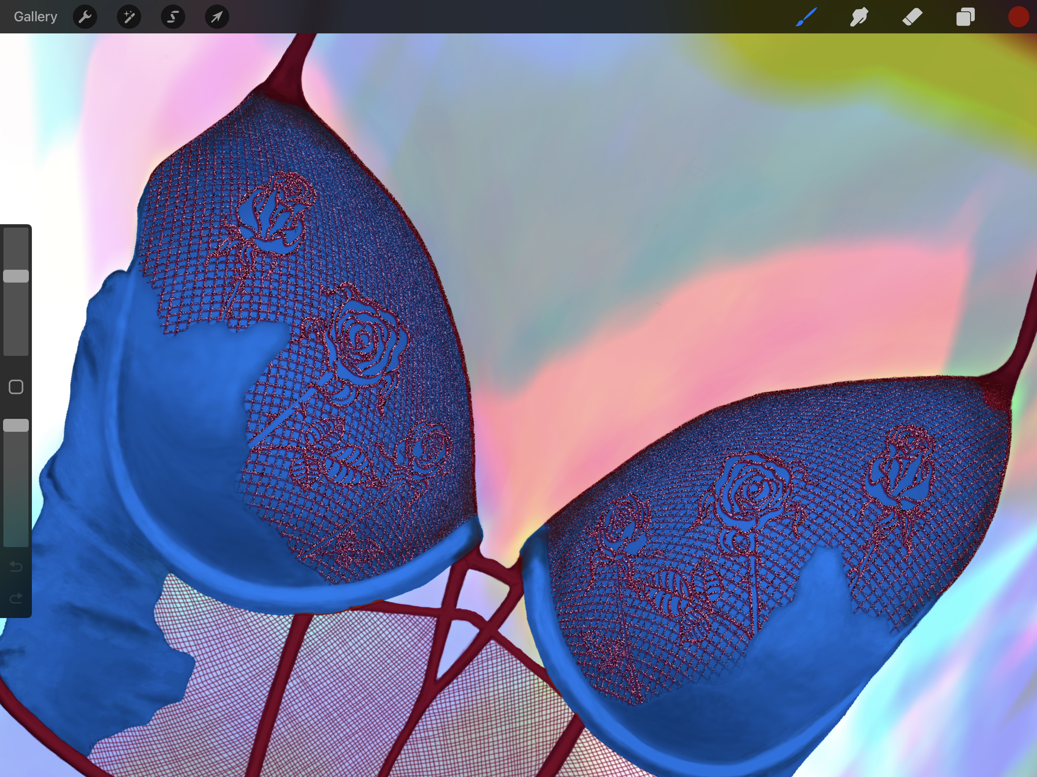Tap the square modify button in sidebar
The image size is (1037, 777).
click(16, 387)
